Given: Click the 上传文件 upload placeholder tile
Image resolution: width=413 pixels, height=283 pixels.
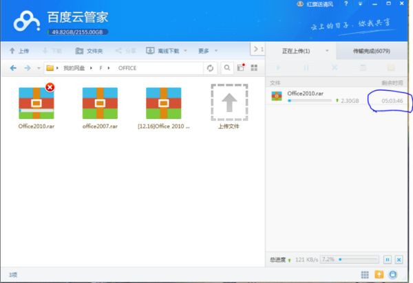Looking at the screenshot, I should click(x=229, y=102).
